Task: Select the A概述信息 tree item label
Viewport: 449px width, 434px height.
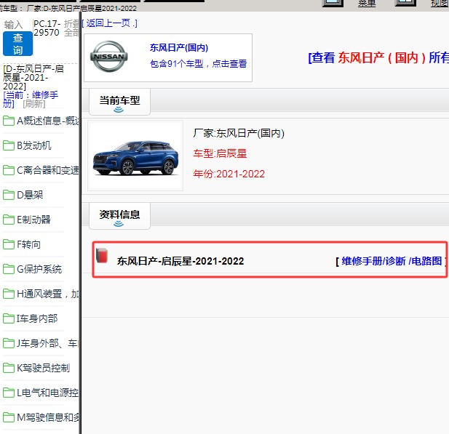Action: pos(47,121)
